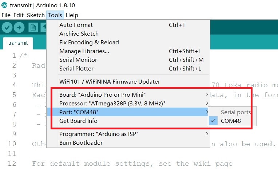Click the Verify checkmark toolbar icon

point(7,28)
